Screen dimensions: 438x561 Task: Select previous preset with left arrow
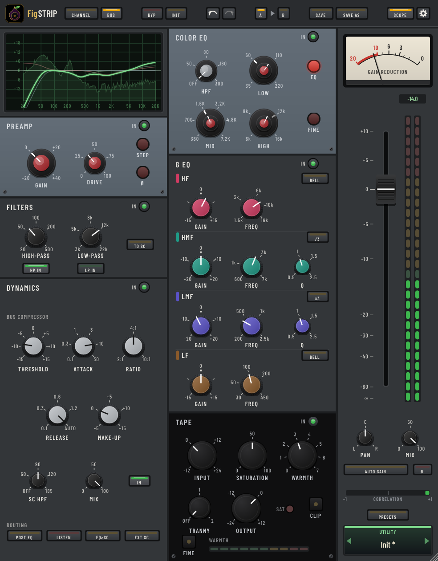(x=349, y=541)
